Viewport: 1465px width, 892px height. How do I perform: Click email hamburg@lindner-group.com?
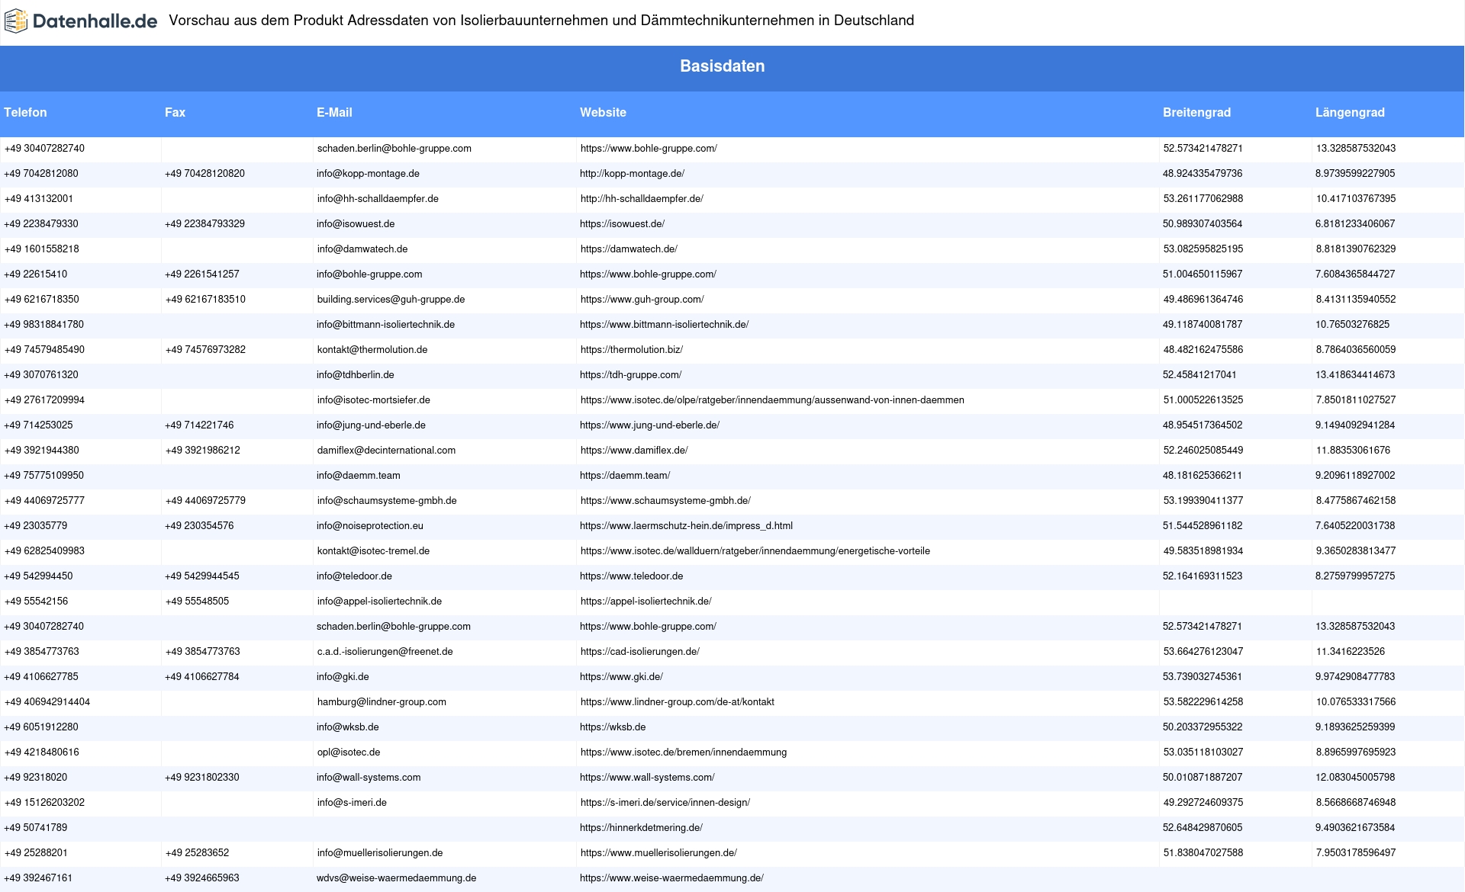click(x=382, y=702)
